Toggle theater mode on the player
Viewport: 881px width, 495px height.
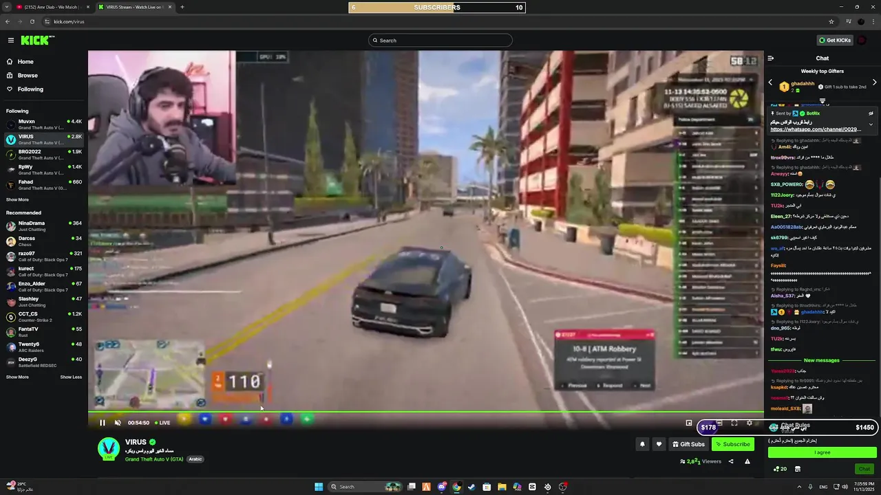tap(719, 423)
